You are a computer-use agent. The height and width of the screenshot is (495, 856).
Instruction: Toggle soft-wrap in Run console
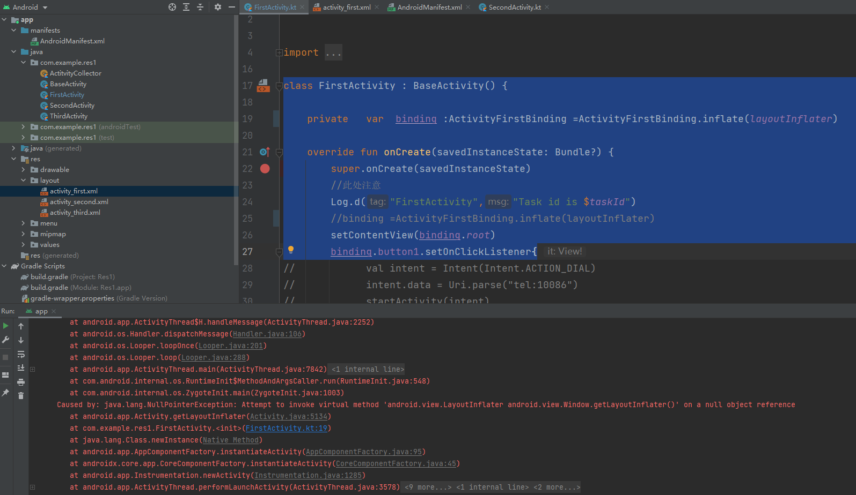click(21, 354)
